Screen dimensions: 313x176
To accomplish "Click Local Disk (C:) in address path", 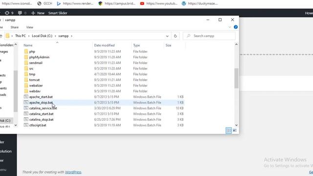I will pyautogui.click(x=42, y=36).
